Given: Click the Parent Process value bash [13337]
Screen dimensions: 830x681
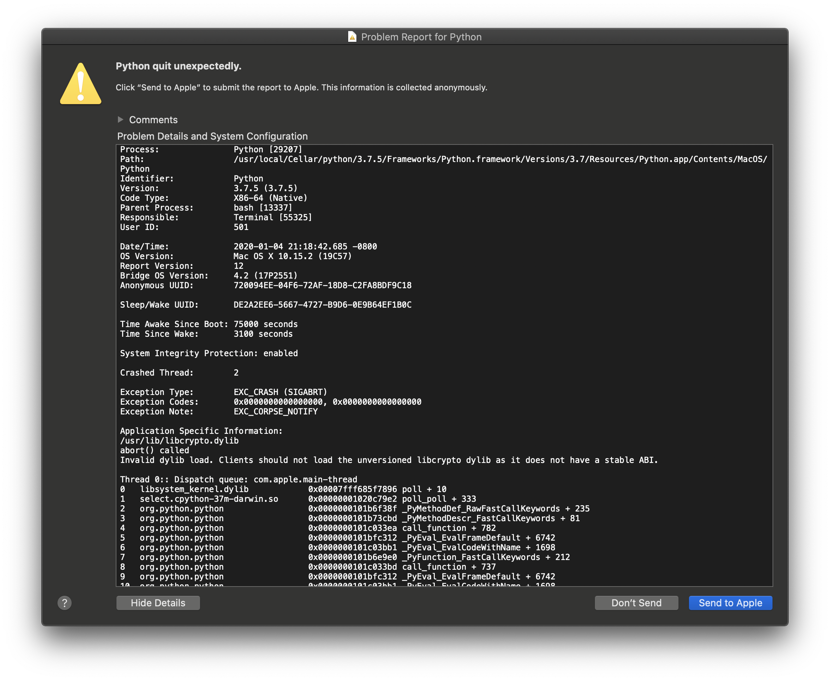Looking at the screenshot, I should click(x=263, y=208).
